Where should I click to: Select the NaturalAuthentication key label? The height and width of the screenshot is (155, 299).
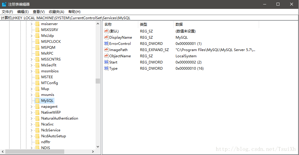[60, 118]
